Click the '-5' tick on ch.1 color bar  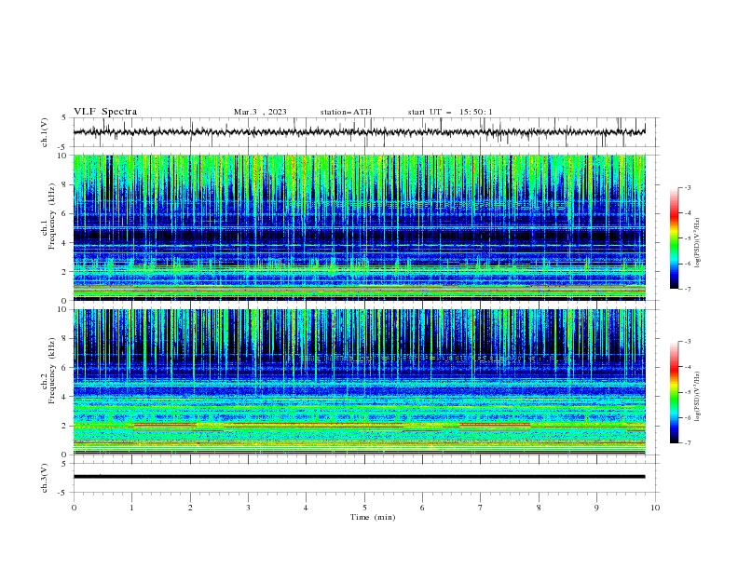[687, 238]
